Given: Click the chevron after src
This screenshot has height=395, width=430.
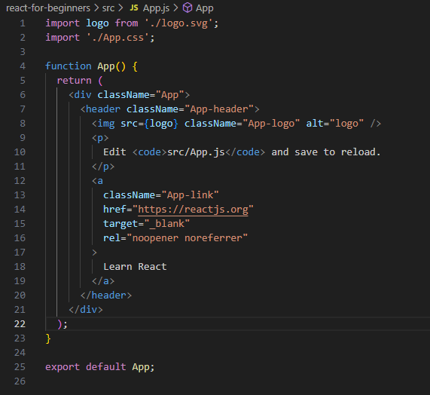Looking at the screenshot, I should (x=120, y=8).
